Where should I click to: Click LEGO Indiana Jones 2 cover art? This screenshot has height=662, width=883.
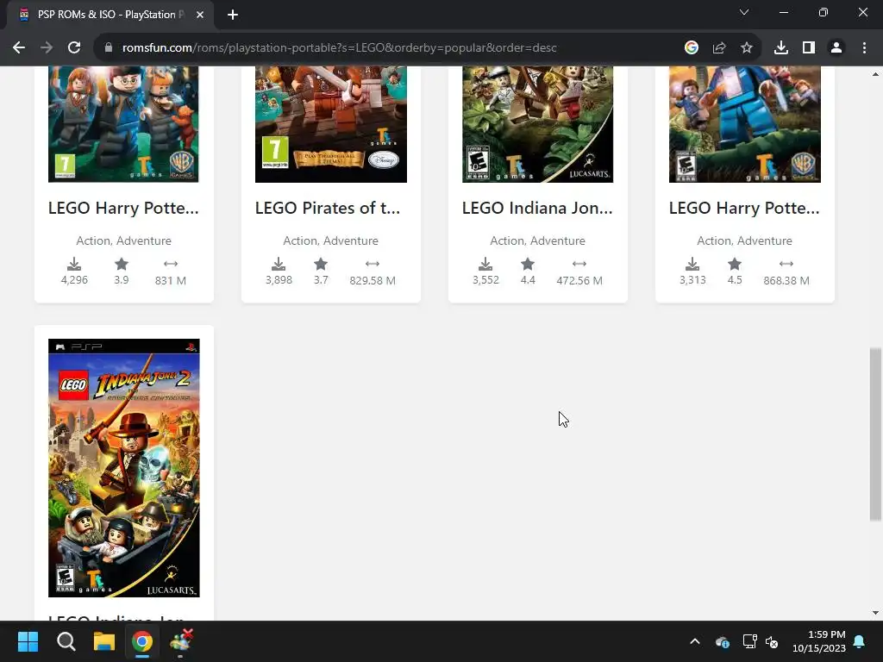[124, 468]
